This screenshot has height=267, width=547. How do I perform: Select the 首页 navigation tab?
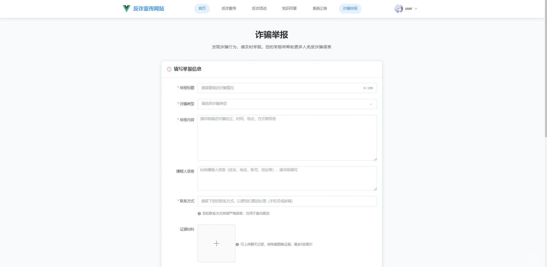(202, 9)
